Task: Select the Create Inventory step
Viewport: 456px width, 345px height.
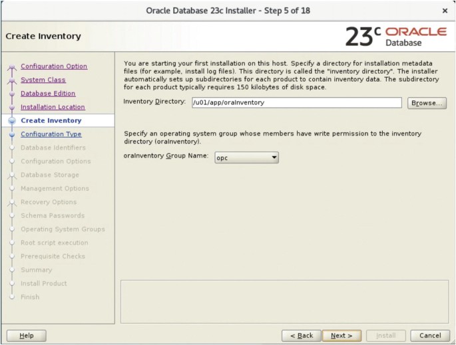Action: pos(51,120)
